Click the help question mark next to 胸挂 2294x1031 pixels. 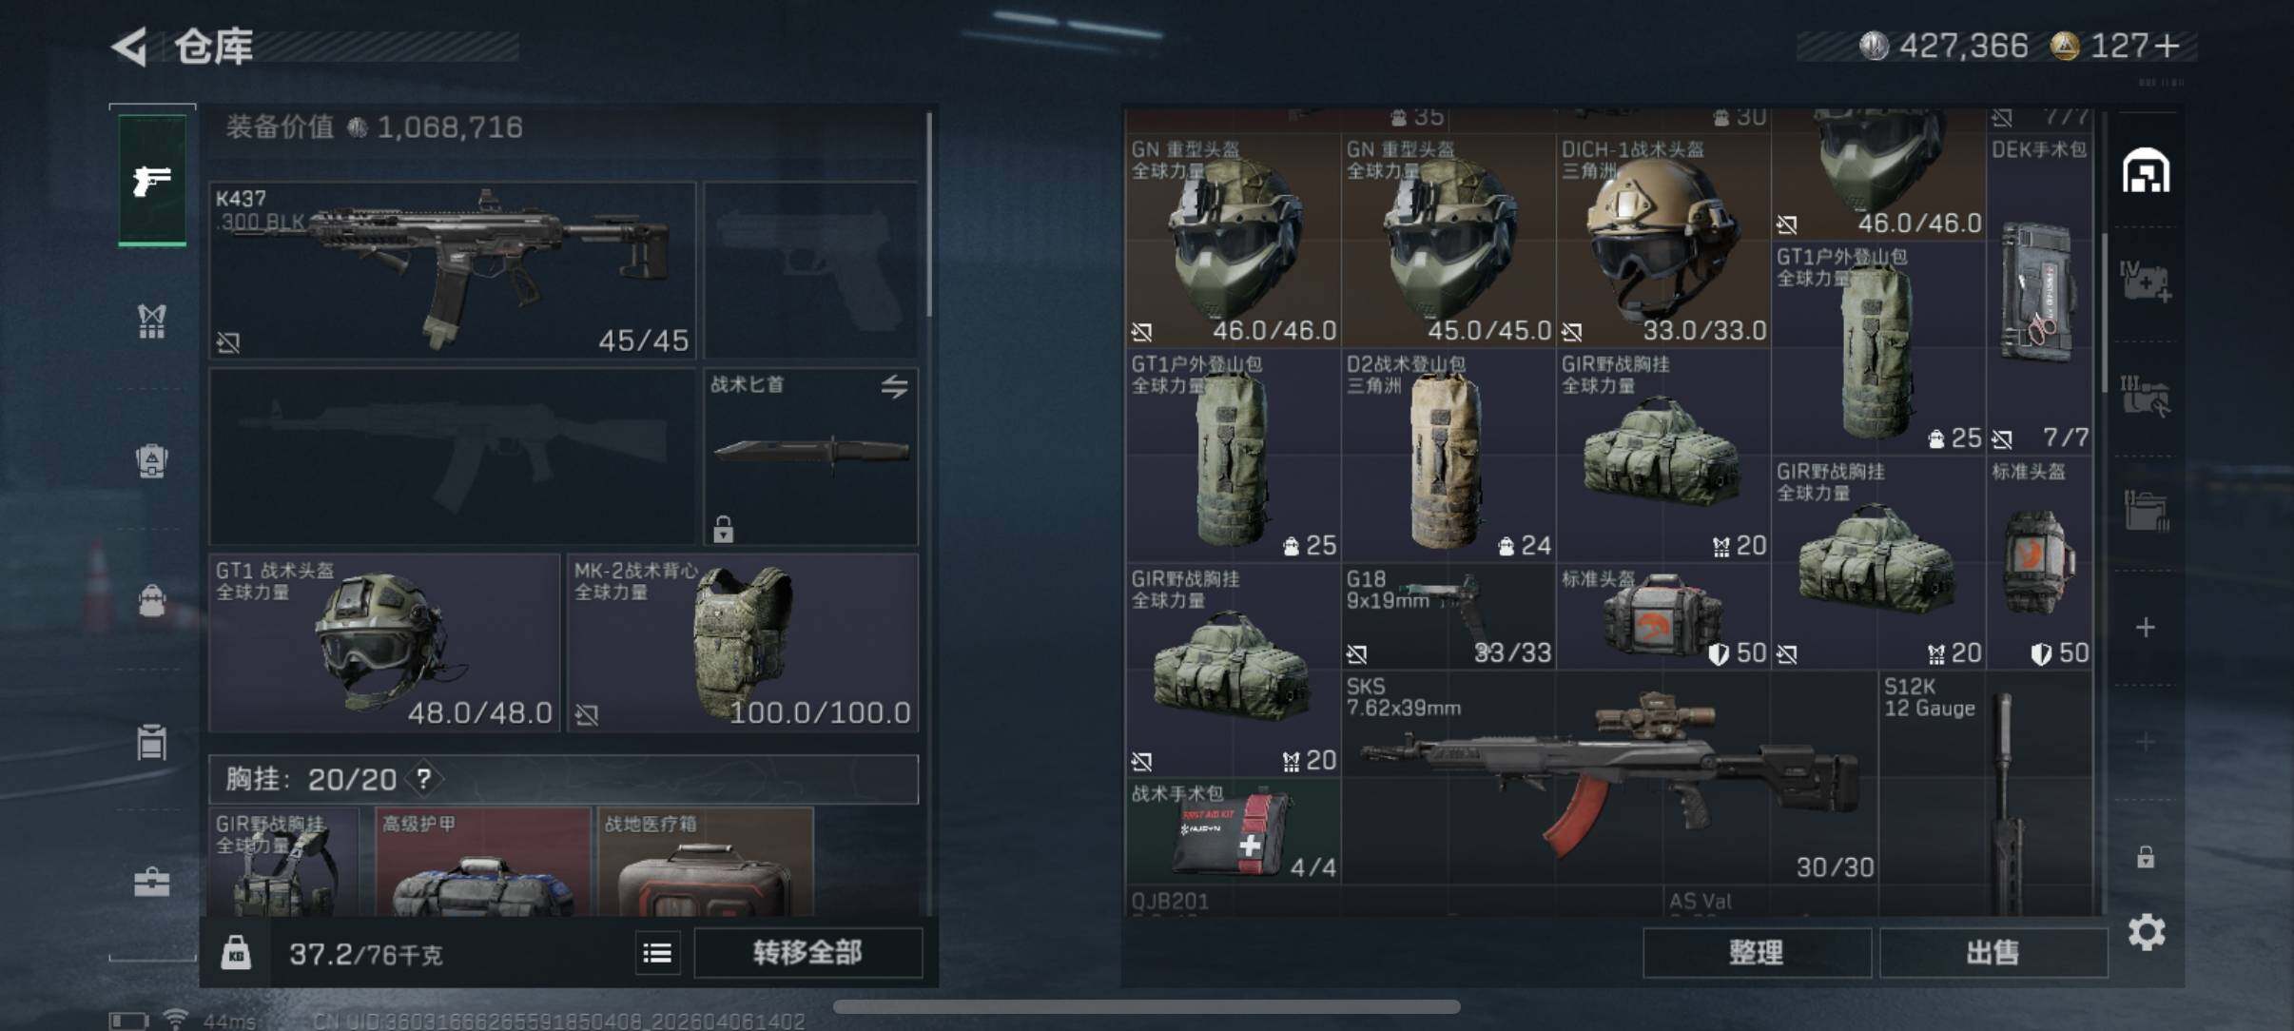(x=424, y=779)
